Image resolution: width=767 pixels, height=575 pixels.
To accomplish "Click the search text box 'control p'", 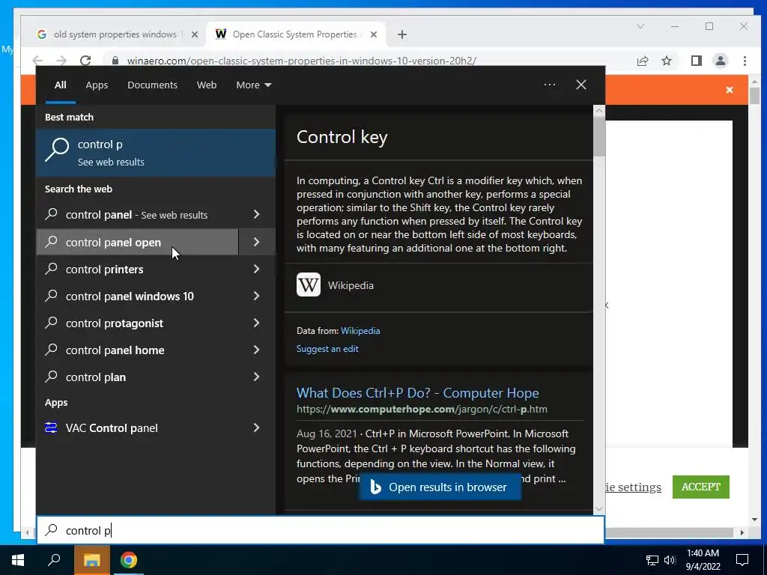I will (321, 530).
